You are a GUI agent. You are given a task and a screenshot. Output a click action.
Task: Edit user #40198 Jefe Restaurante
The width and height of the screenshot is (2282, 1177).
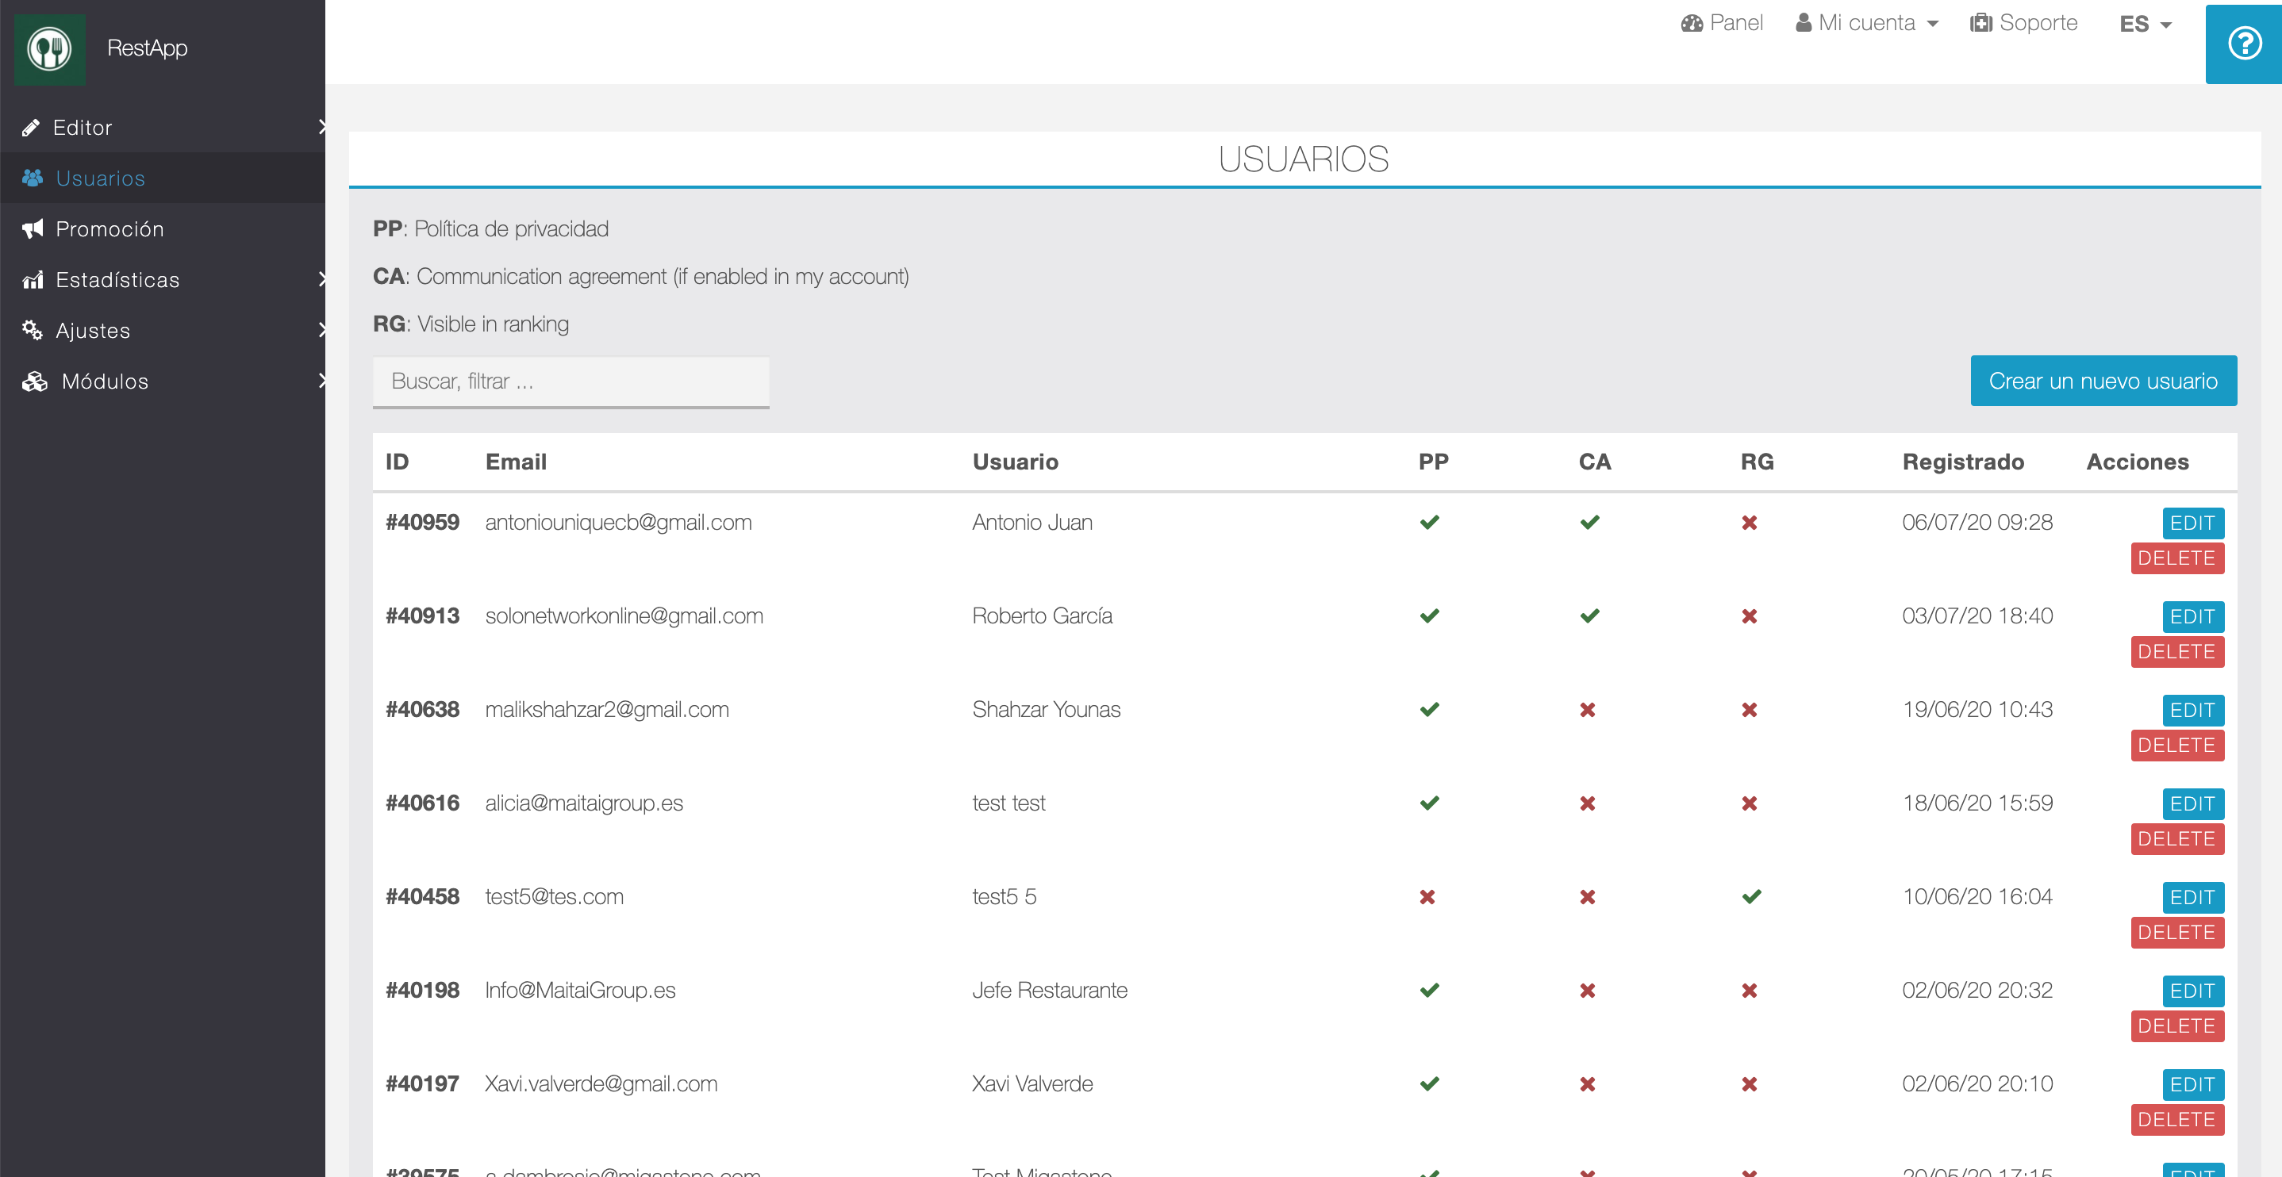tap(2192, 990)
